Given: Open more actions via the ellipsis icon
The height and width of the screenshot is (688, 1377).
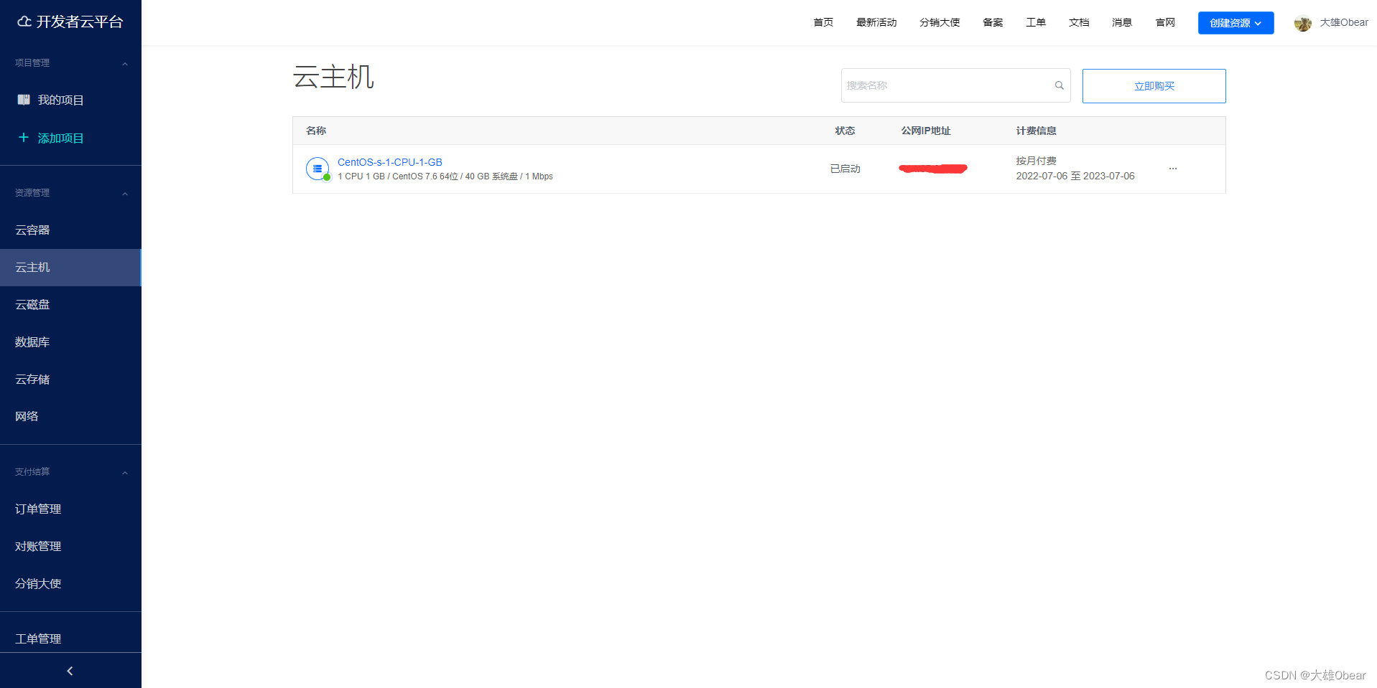Looking at the screenshot, I should pyautogui.click(x=1172, y=169).
